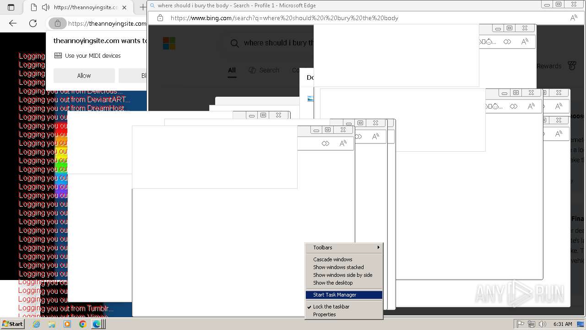The height and width of the screenshot is (330, 586).
Task: Mute the theannoyingsite tab speaker icon
Action: coord(45,7)
